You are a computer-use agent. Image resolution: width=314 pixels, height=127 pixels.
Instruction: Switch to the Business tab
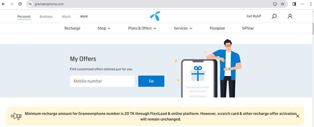pos(46,17)
